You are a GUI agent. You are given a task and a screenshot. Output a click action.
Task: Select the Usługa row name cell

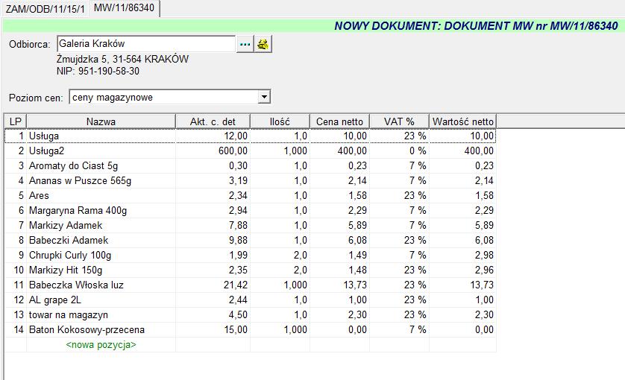[101, 136]
